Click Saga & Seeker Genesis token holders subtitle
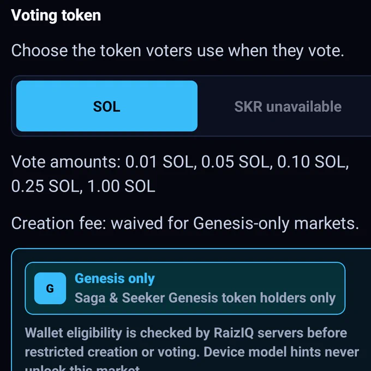This screenshot has width=371, height=371. (x=205, y=298)
